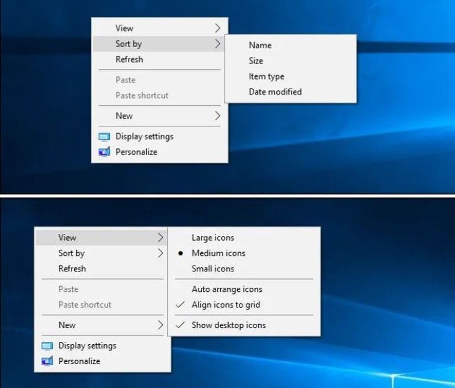The height and width of the screenshot is (388, 455).
Task: Select the Medium icons option
Action: 244,253
